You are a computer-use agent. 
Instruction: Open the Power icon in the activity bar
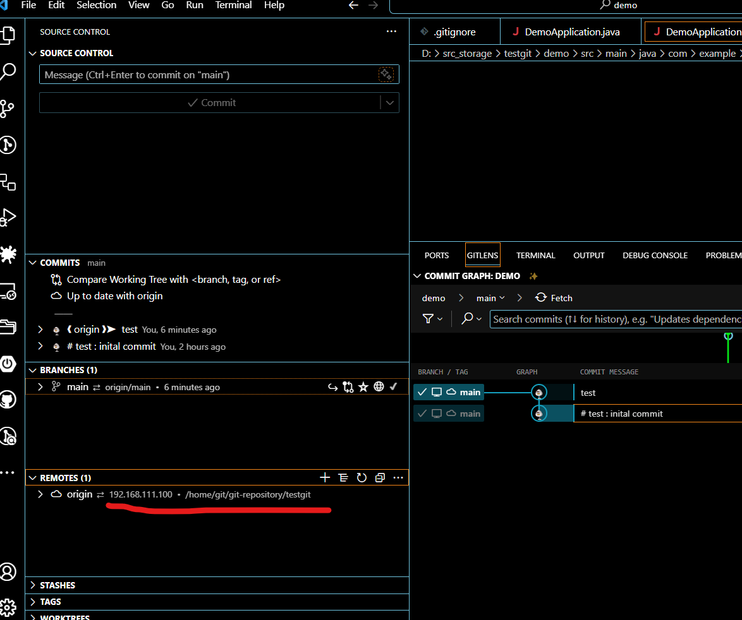pyautogui.click(x=8, y=364)
